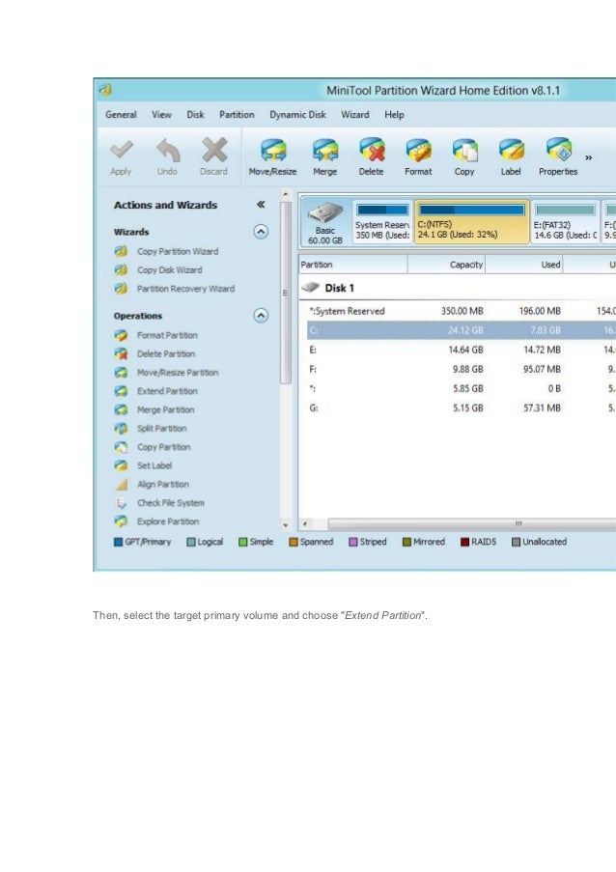Click the Partition column header
Screen dimensions: 616x872
coord(353,265)
